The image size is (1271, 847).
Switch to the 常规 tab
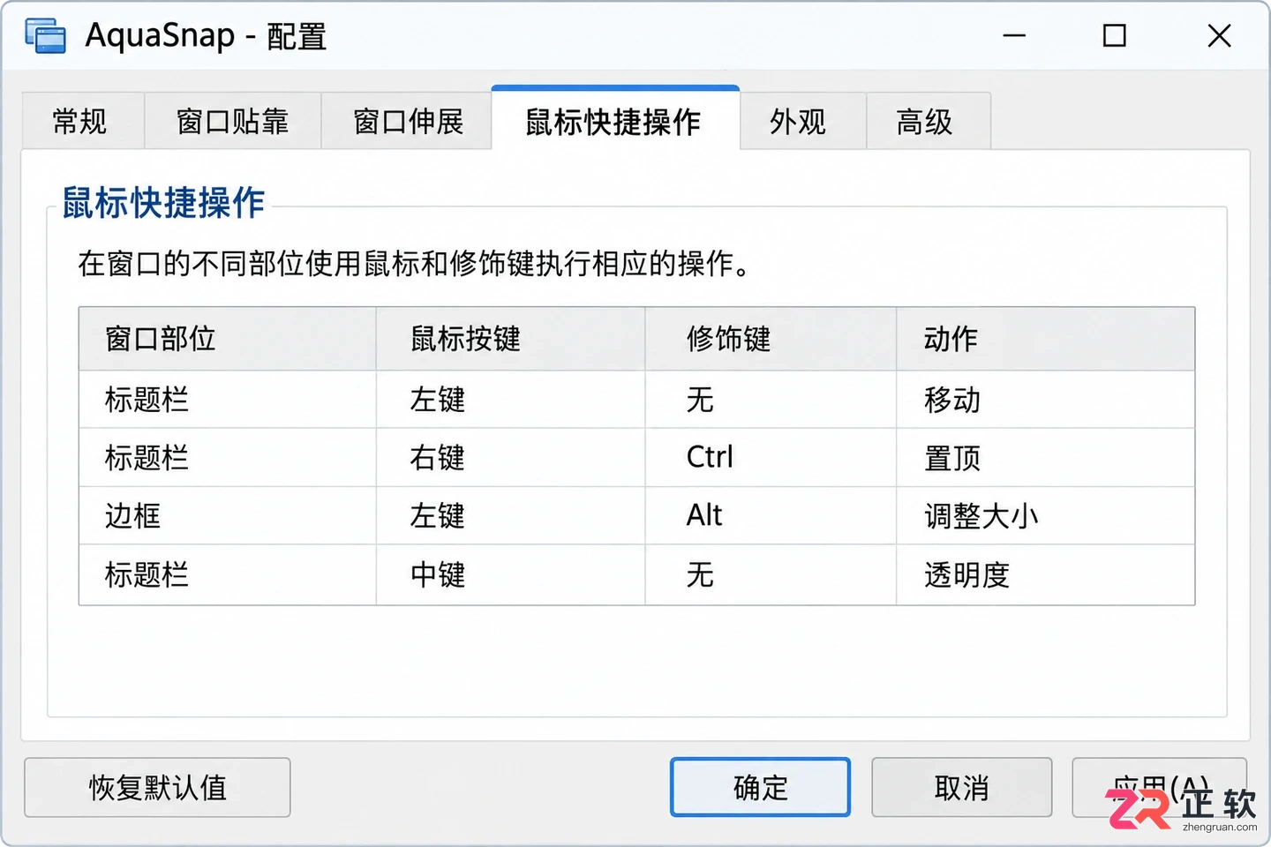click(82, 121)
